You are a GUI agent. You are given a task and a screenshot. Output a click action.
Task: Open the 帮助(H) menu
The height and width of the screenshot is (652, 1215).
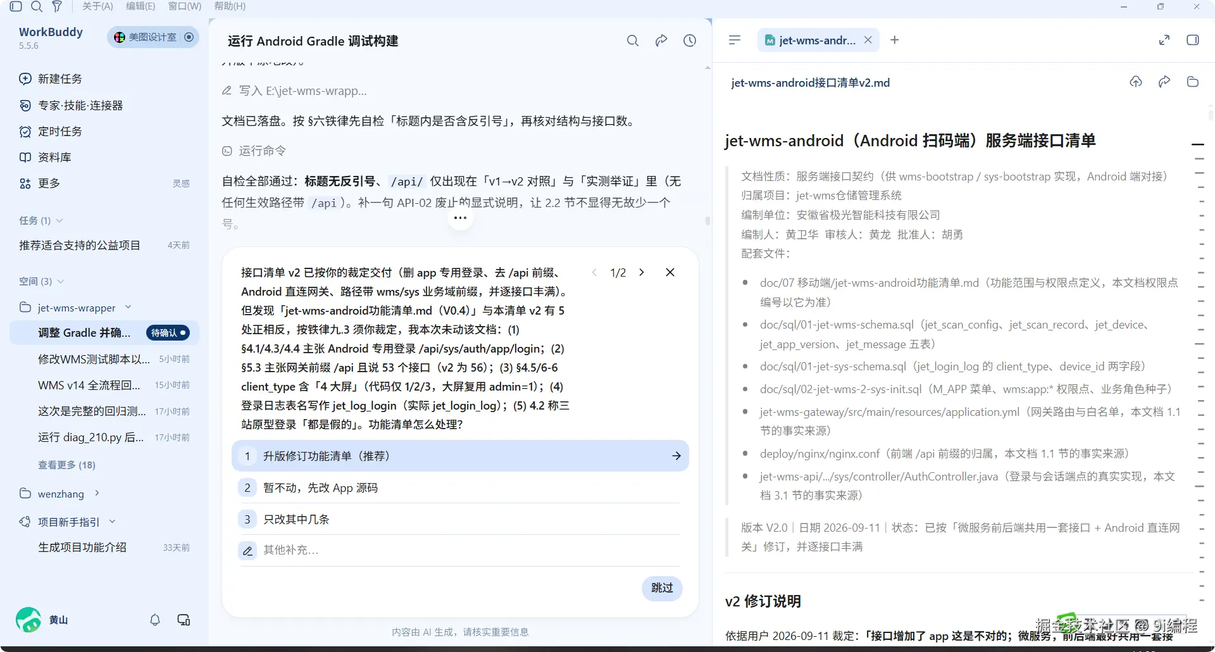[x=230, y=6]
